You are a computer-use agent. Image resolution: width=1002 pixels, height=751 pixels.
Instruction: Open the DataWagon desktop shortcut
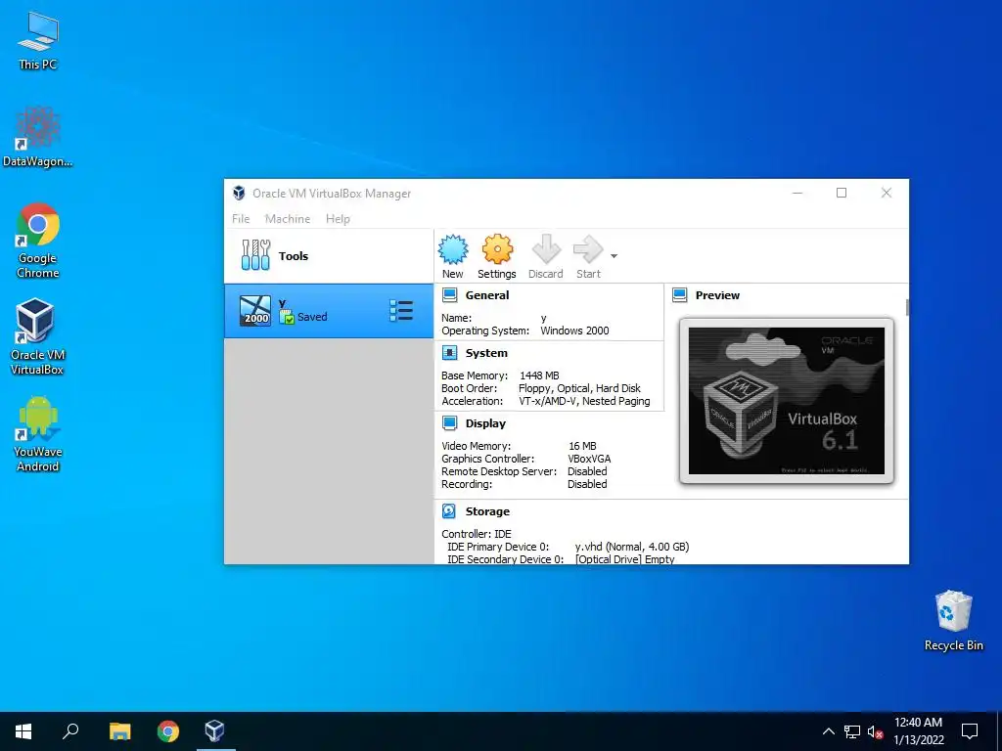38,137
